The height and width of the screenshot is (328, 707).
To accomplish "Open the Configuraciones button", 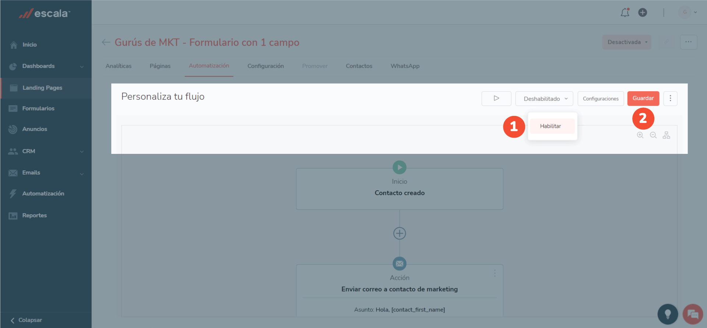I will [601, 99].
